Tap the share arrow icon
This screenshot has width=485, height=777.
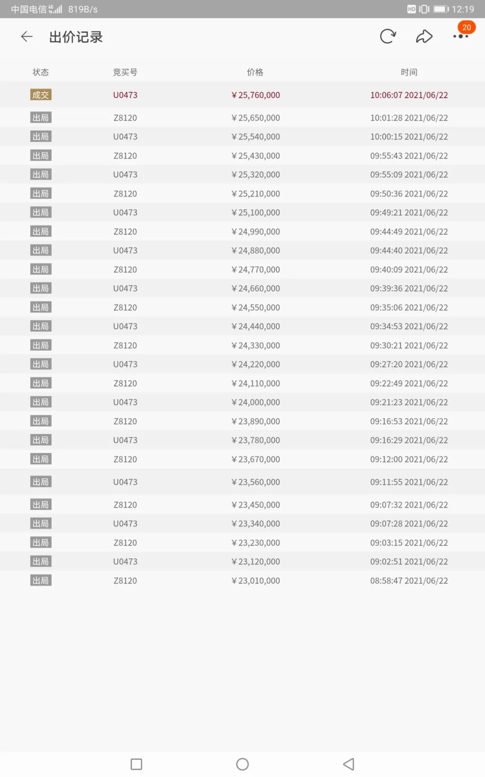point(424,36)
